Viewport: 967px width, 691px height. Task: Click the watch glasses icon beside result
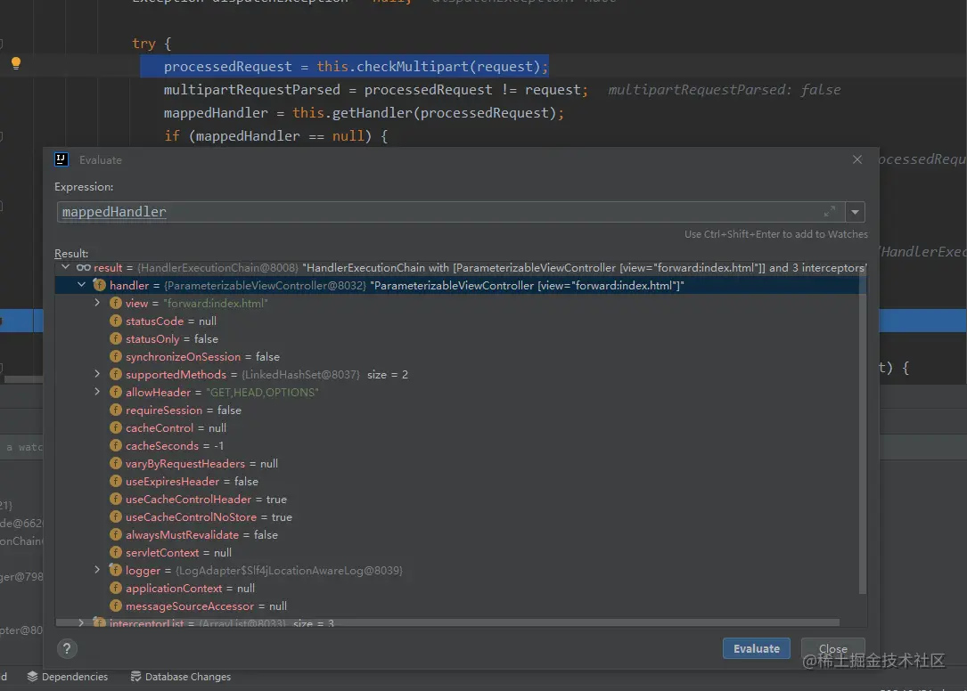(83, 267)
